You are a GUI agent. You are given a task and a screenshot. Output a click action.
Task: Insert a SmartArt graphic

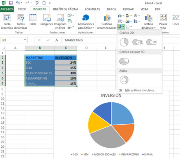[70, 21]
